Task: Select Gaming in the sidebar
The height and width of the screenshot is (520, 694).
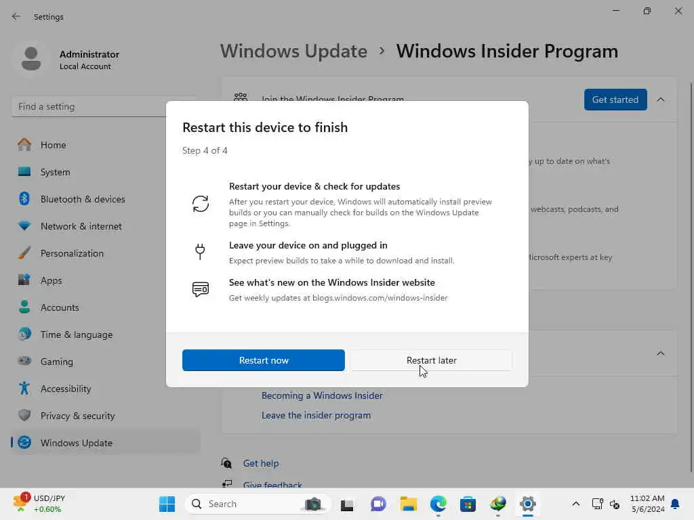Action: coord(105,362)
